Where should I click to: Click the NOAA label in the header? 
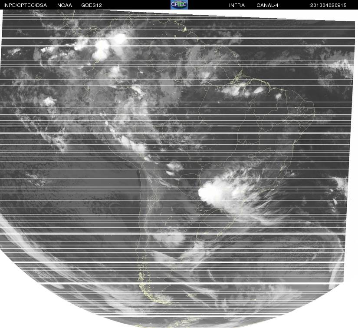(x=65, y=5)
